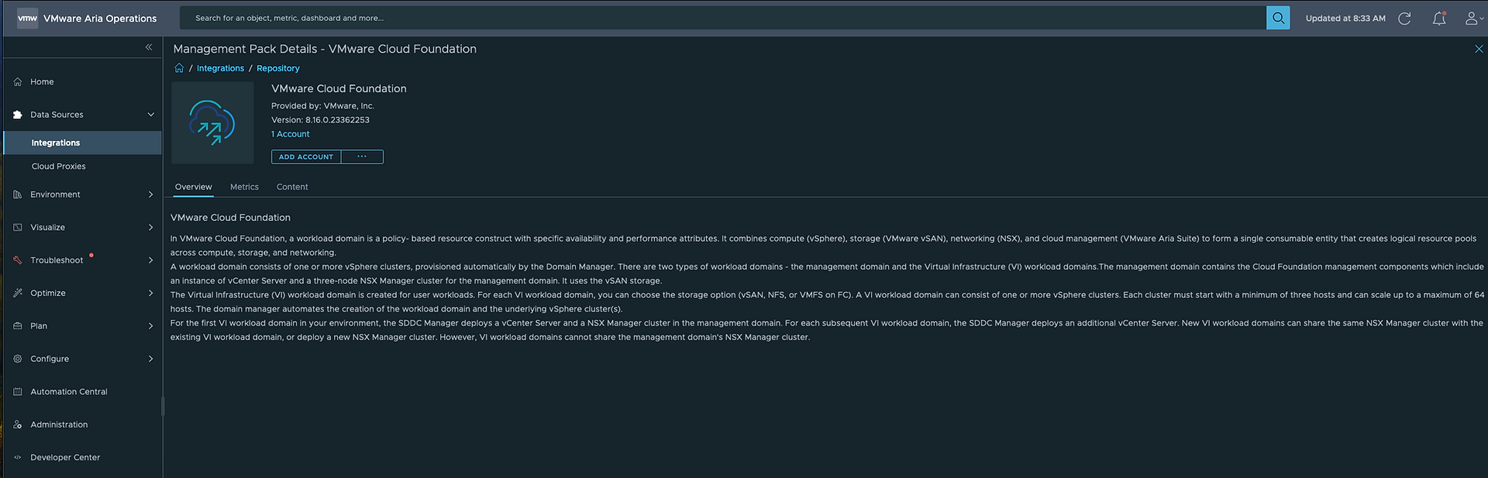The width and height of the screenshot is (1488, 478).
Task: Follow the Repository breadcrumb link
Action: 278,68
